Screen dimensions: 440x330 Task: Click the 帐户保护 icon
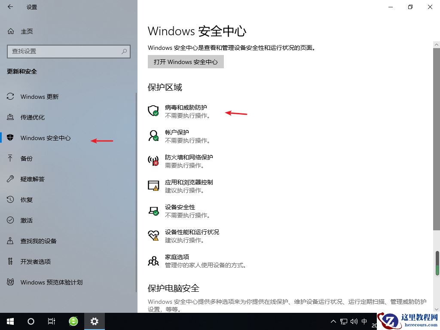click(x=153, y=136)
